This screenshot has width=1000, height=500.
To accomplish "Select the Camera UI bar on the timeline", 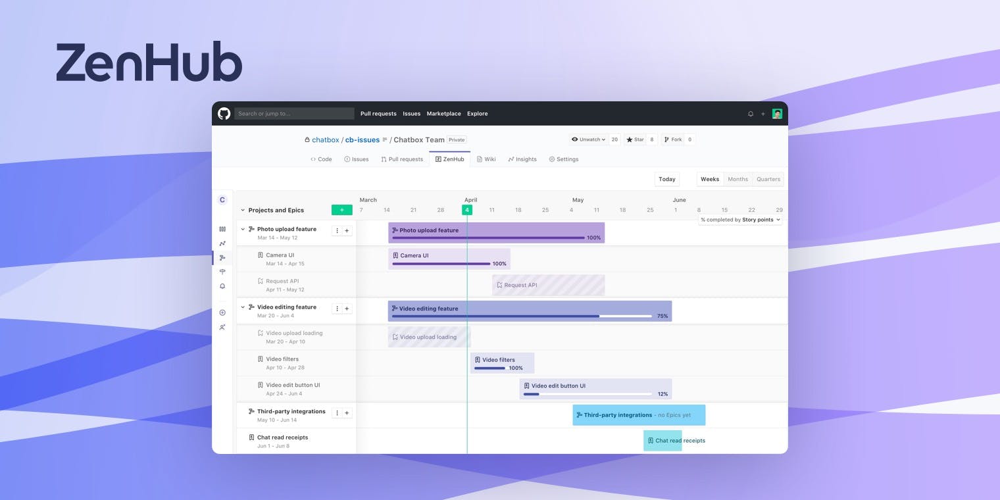I will [449, 259].
